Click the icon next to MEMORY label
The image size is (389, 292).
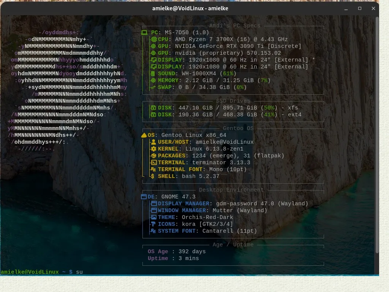(154, 81)
